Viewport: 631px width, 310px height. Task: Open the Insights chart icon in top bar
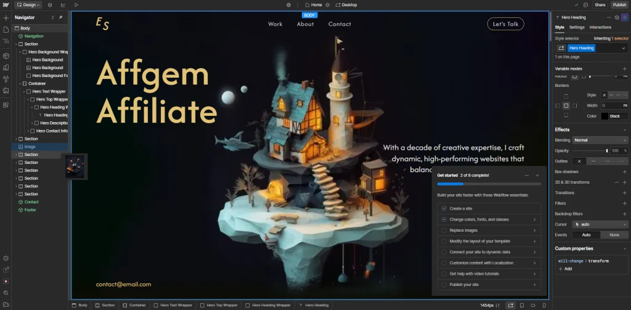[63, 5]
